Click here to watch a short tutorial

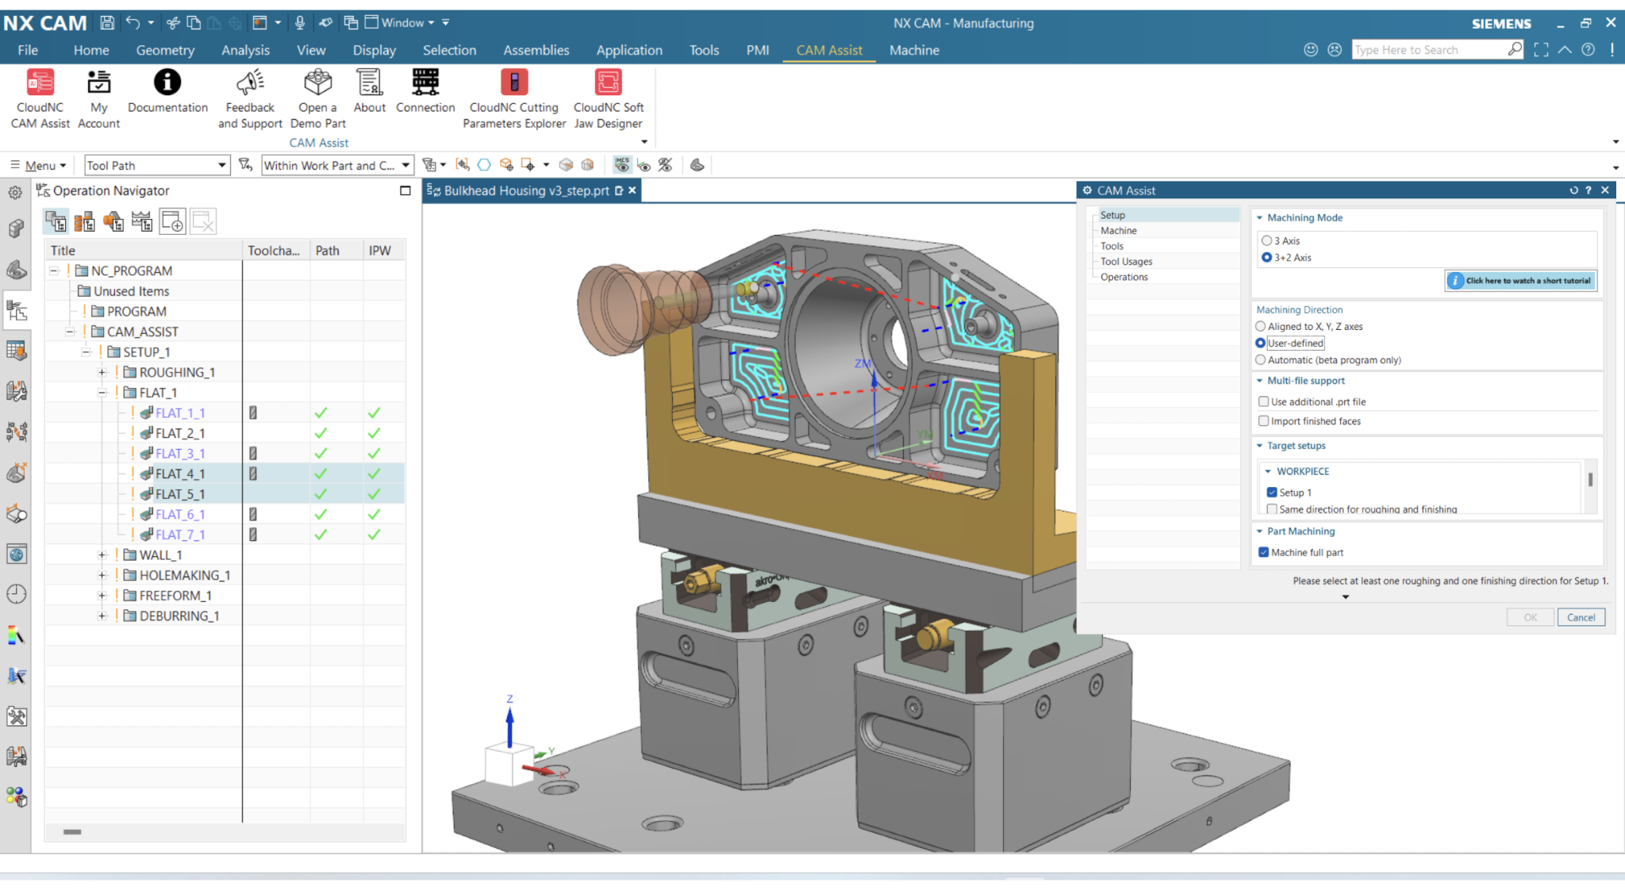point(1520,280)
